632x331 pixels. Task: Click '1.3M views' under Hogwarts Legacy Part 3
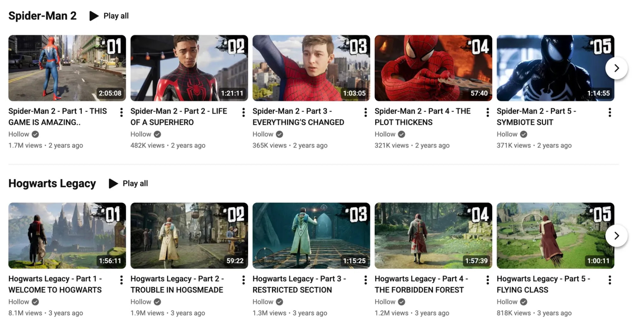(269, 313)
